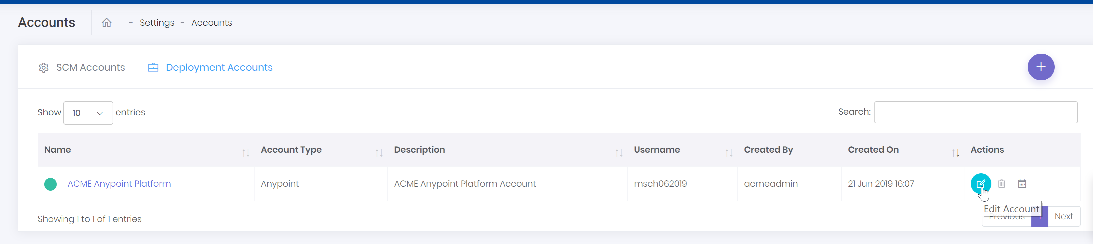
Task: Click the calendar icon in the Actions column
Action: [x=1022, y=184]
